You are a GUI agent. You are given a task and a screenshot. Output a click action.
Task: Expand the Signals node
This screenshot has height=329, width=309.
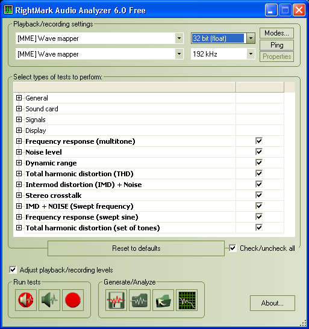click(x=19, y=119)
